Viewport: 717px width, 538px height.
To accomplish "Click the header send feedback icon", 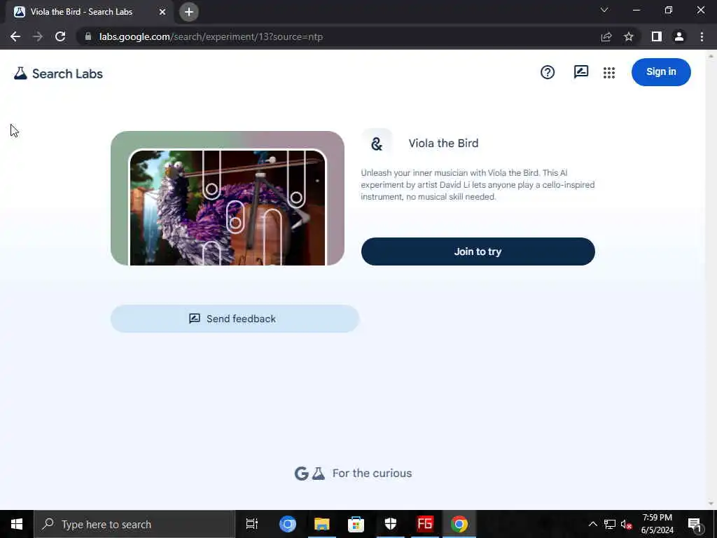I will point(580,72).
